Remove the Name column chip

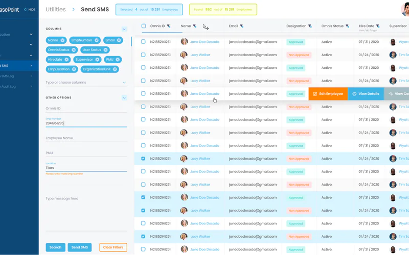point(62,40)
